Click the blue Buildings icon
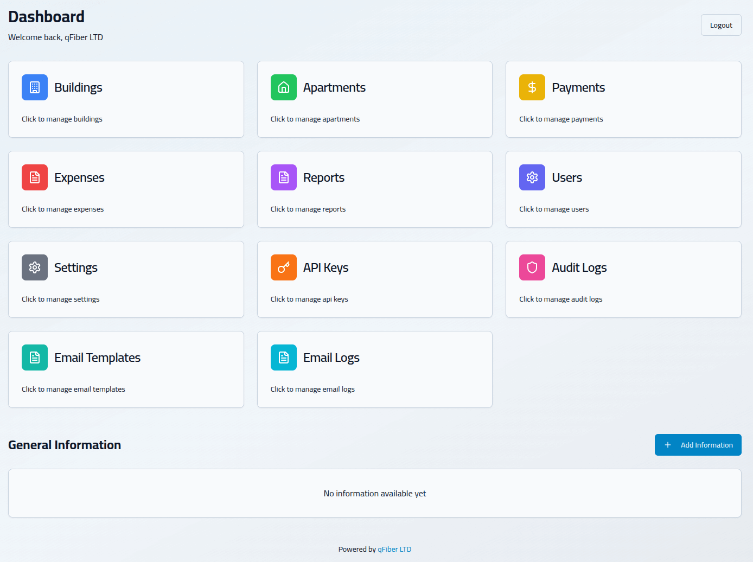753x562 pixels. click(x=35, y=87)
